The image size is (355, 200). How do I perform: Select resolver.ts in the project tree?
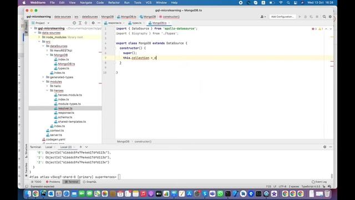click(x=65, y=108)
